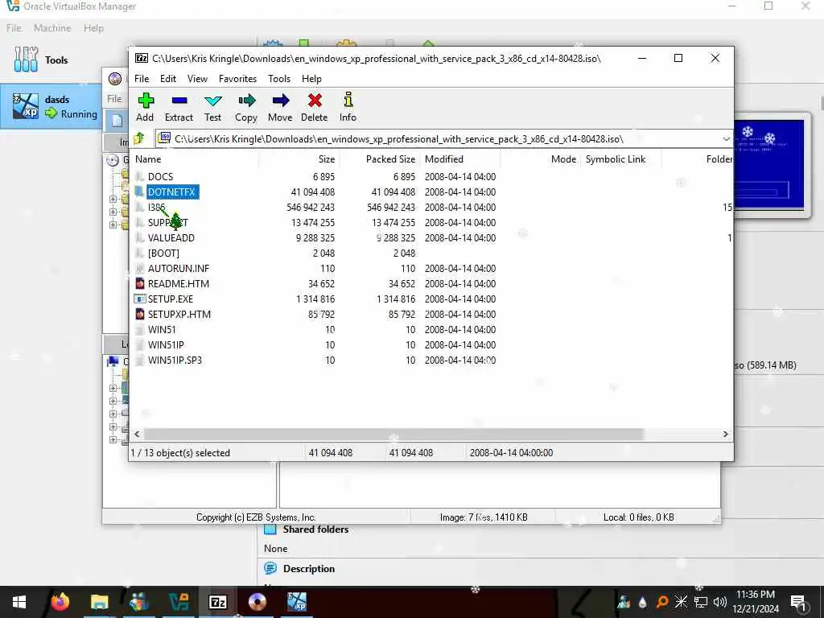The image size is (824, 618).
Task: Select the DOTNETFX folder
Action: tap(171, 192)
